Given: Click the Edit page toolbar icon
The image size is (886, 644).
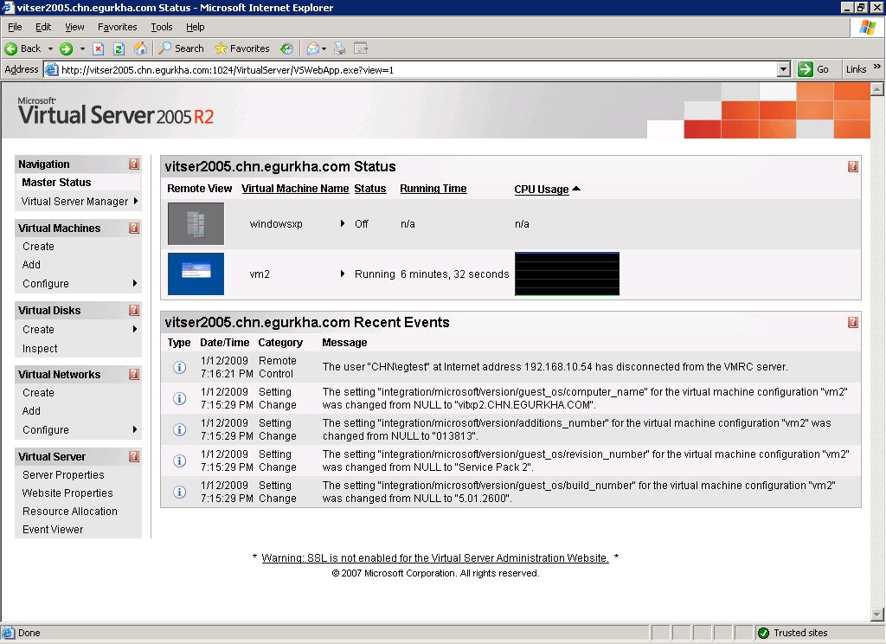Looking at the screenshot, I should point(361,48).
